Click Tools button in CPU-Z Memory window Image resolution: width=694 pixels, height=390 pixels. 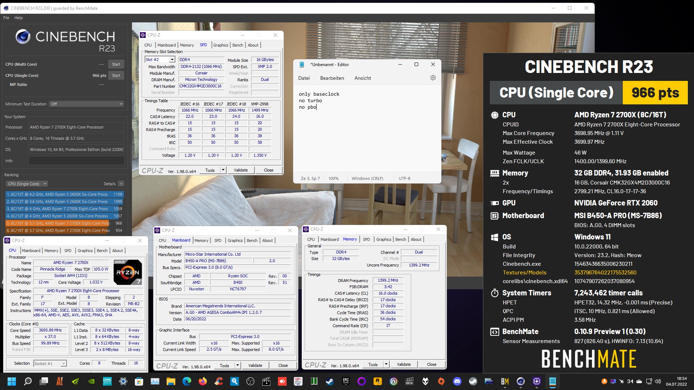[x=373, y=364]
